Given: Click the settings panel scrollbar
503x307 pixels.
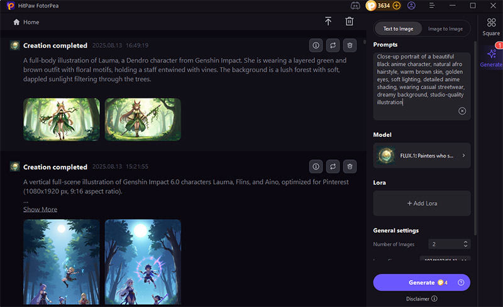Looking at the screenshot, I should tap(475, 137).
